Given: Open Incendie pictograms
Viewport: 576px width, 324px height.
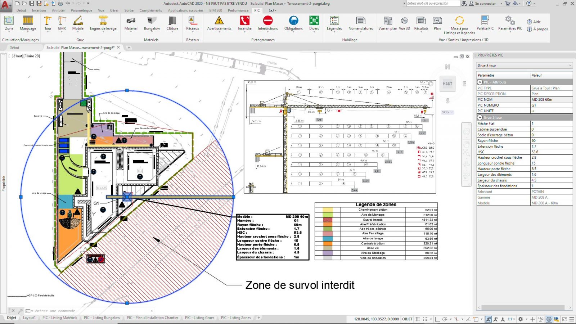Looking at the screenshot, I should pos(244,23).
